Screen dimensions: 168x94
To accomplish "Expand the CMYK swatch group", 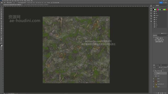I will pyautogui.click(x=153, y=14).
